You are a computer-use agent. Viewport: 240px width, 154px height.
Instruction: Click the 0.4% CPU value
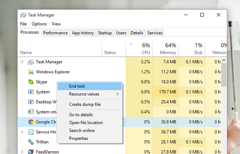pyautogui.click(x=145, y=112)
